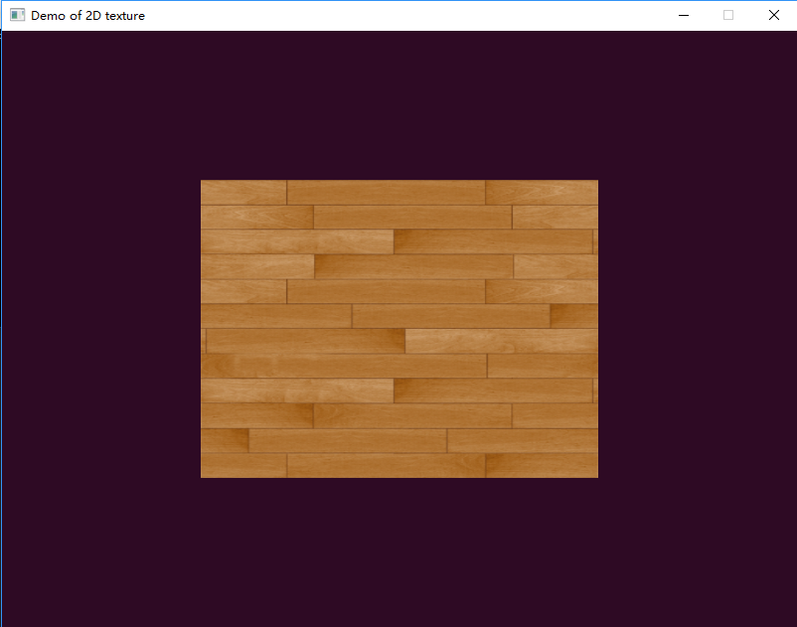Click the bottom-right corner of the wood texture
Screen dimensions: 797x627
pos(595,474)
